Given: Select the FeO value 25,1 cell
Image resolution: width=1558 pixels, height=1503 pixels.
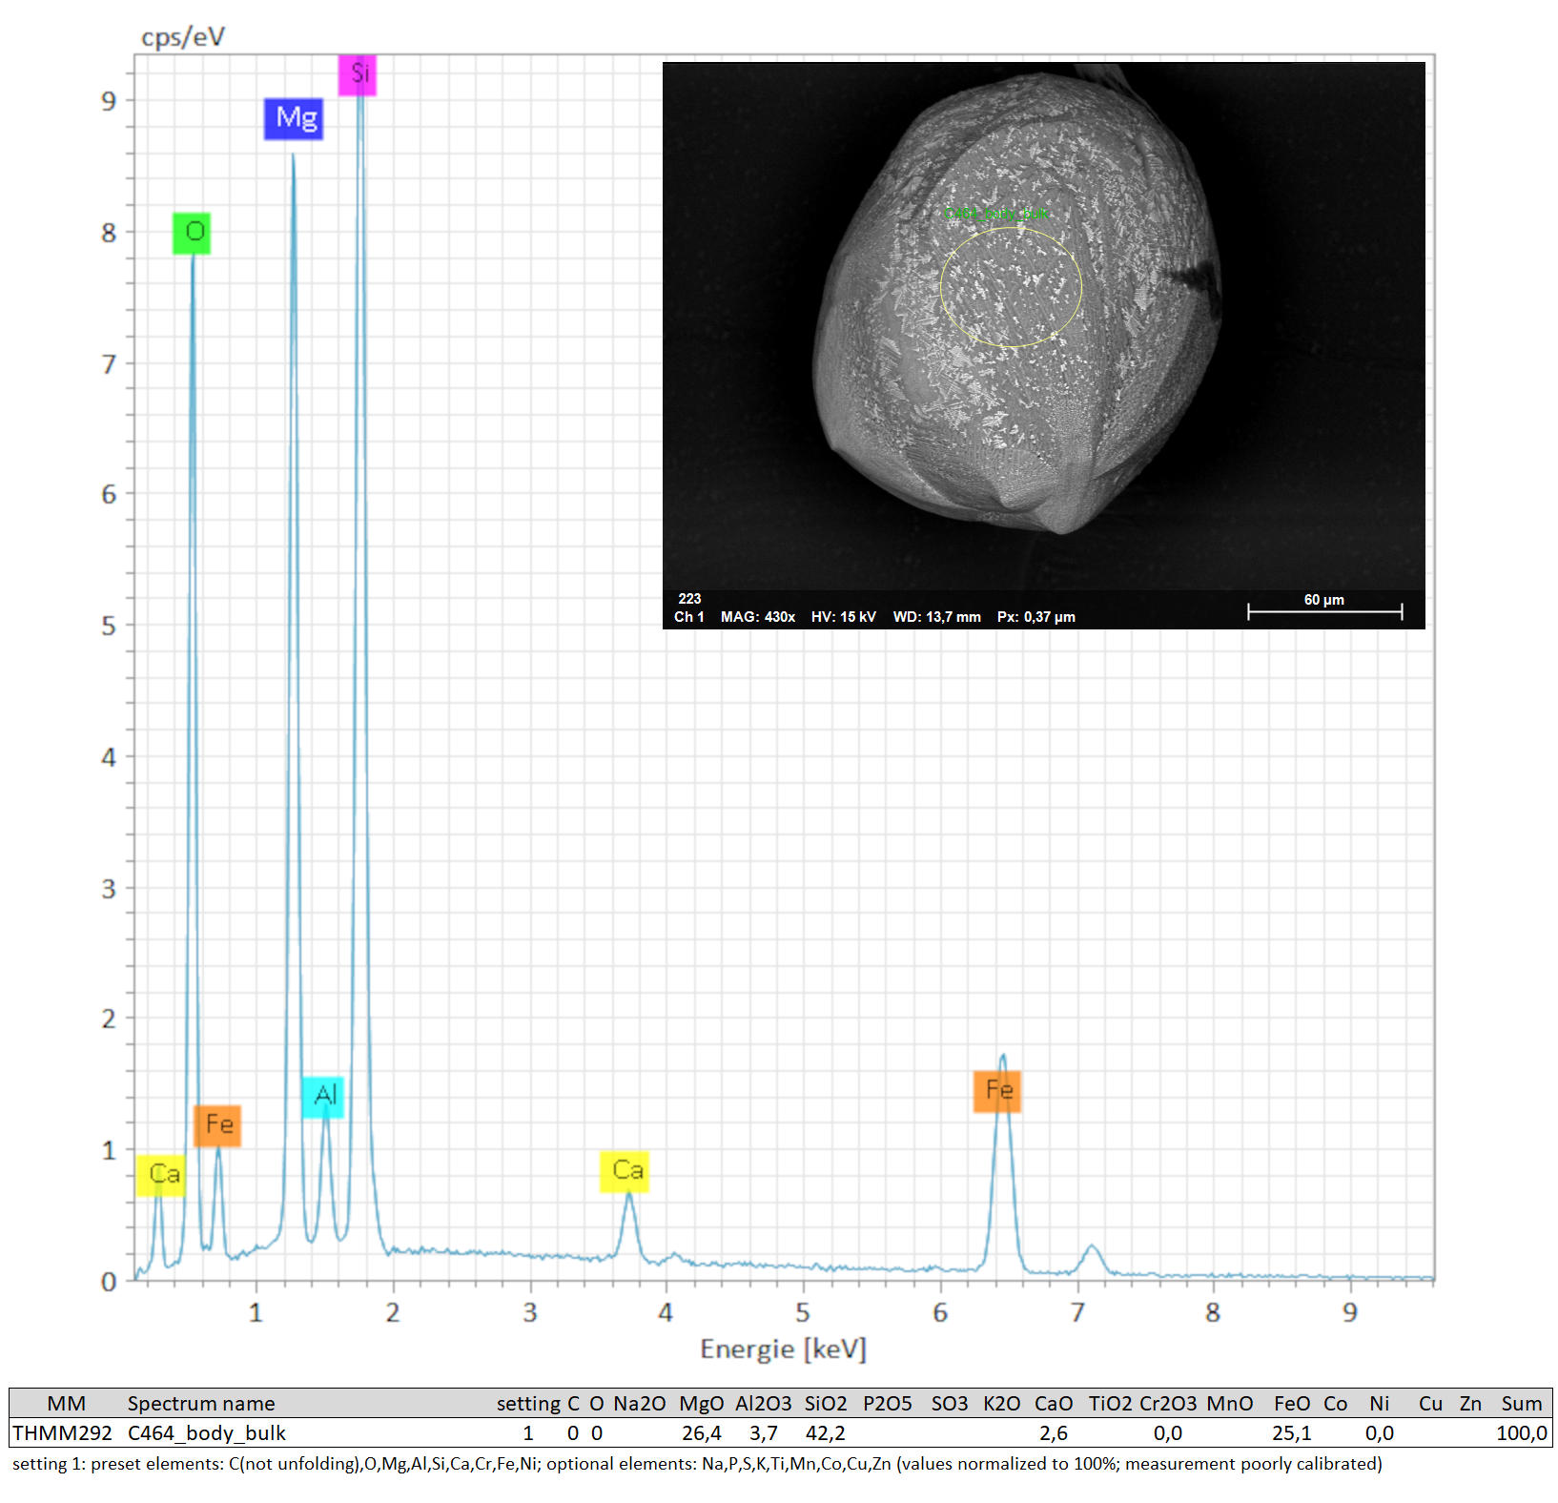Looking at the screenshot, I should 1291,1432.
